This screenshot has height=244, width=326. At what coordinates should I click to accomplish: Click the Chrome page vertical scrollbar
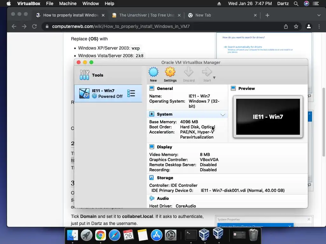pos(323,122)
